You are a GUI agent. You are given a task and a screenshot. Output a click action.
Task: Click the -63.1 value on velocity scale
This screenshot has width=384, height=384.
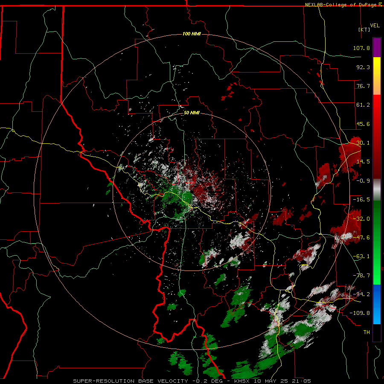(361, 256)
